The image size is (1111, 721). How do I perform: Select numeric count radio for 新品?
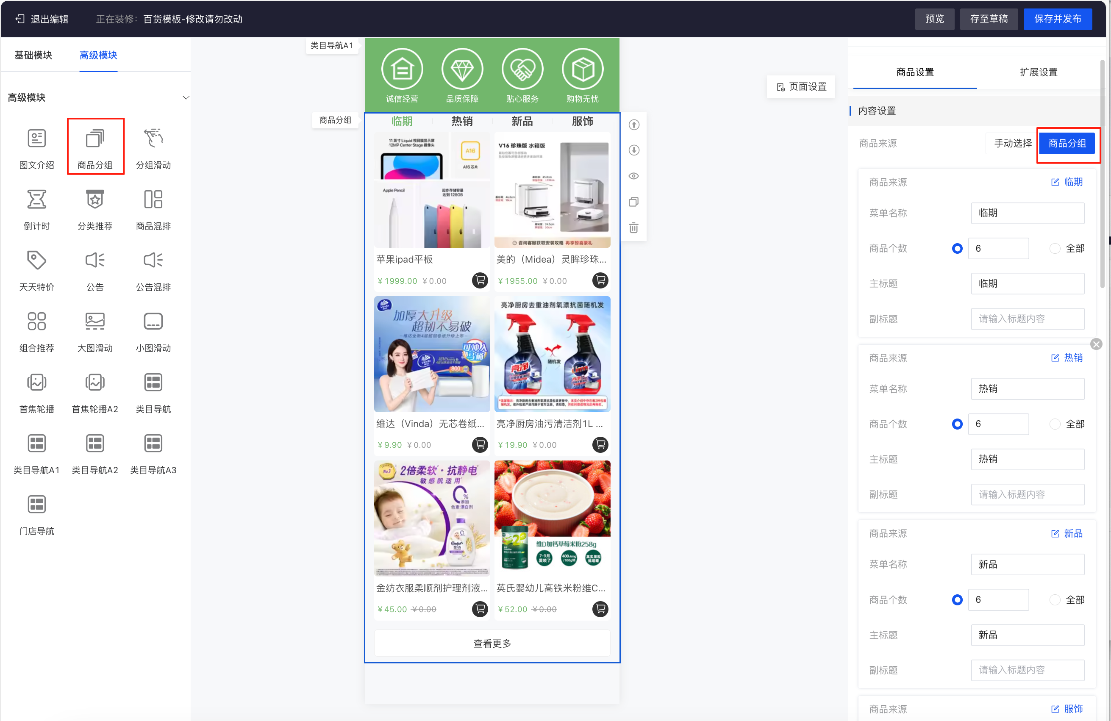tap(957, 600)
